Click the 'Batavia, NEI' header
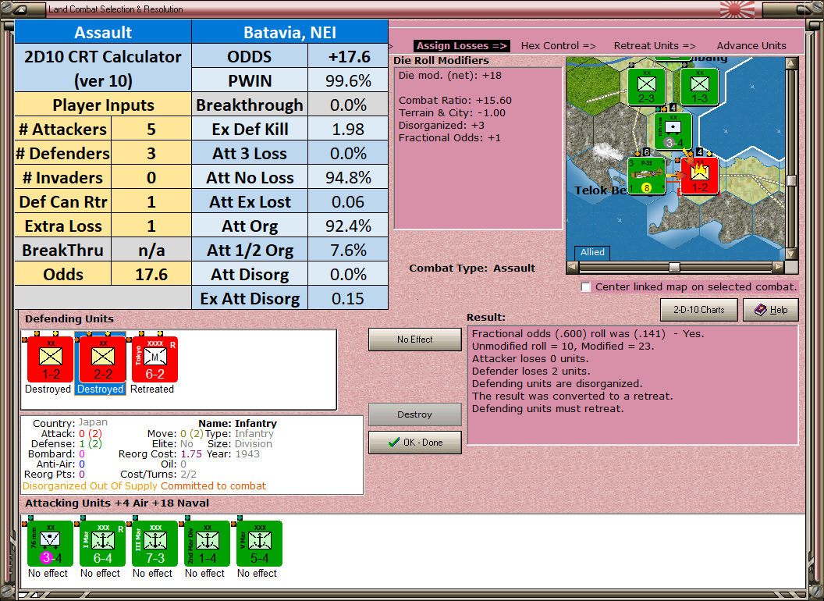This screenshot has width=824, height=601. click(x=290, y=32)
